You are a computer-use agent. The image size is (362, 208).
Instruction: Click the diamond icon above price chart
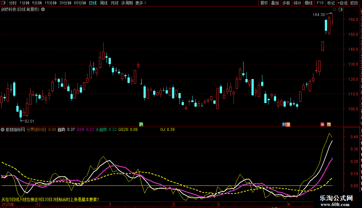point(334,10)
